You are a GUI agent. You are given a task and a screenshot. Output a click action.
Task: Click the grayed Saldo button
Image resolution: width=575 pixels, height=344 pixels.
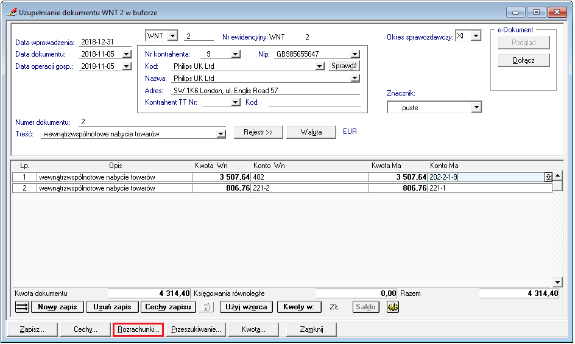365,307
